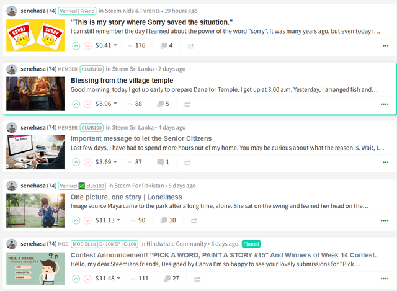Downvote the "One picture, one story" post
Image resolution: width=397 pixels, height=291 pixels.
(87, 220)
